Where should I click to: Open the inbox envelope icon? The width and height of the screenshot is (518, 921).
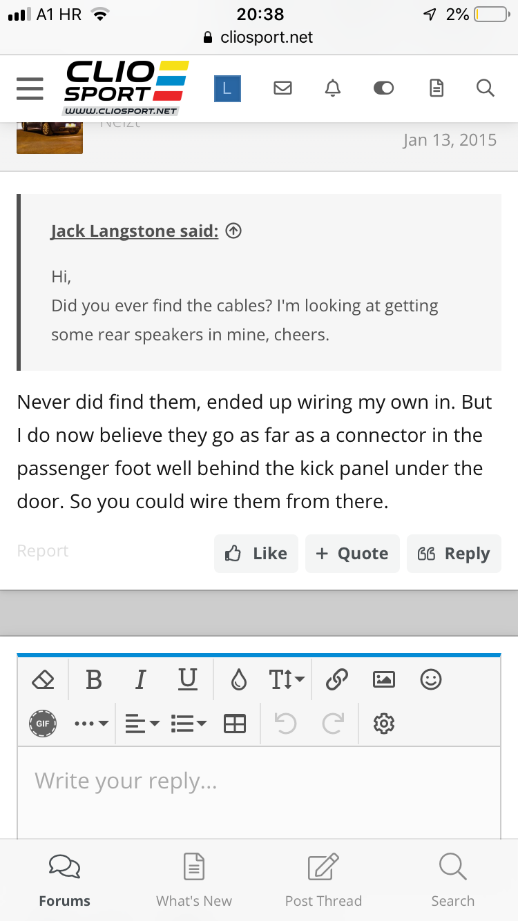click(282, 88)
